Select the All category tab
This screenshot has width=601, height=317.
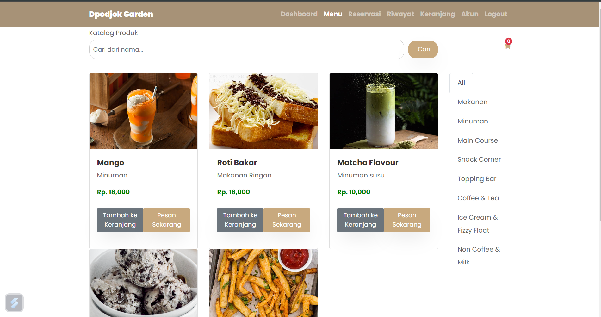(x=461, y=83)
